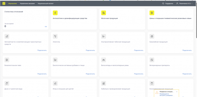Click the Духи и туалетная вода label

click(x=13, y=89)
